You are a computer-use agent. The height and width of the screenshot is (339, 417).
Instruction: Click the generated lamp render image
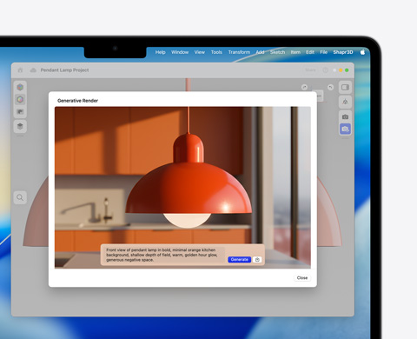pos(182,187)
